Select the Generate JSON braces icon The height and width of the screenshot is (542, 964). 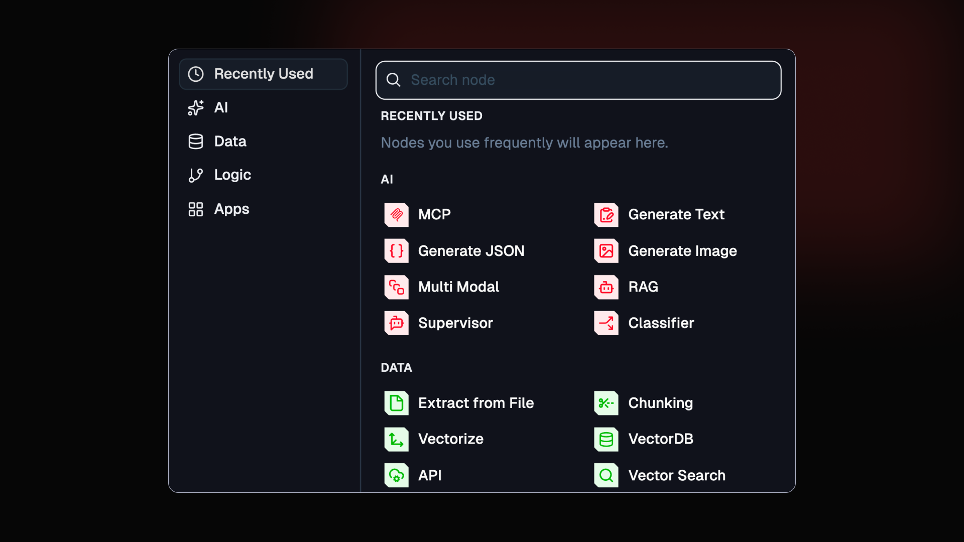click(396, 251)
